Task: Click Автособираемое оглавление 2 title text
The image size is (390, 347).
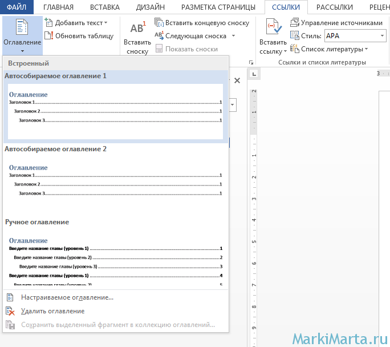Action: [x=55, y=149]
